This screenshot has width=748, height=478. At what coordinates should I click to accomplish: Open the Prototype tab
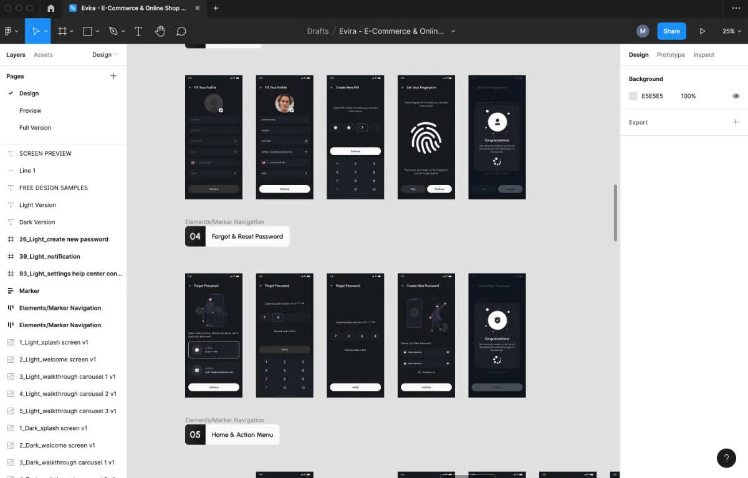[671, 55]
